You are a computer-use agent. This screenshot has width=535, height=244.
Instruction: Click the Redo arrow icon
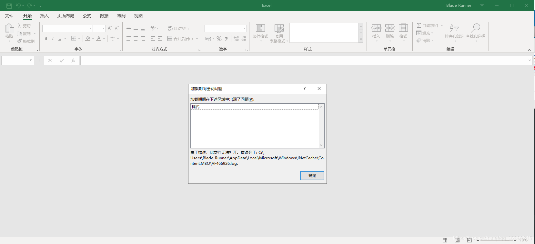(x=30, y=6)
